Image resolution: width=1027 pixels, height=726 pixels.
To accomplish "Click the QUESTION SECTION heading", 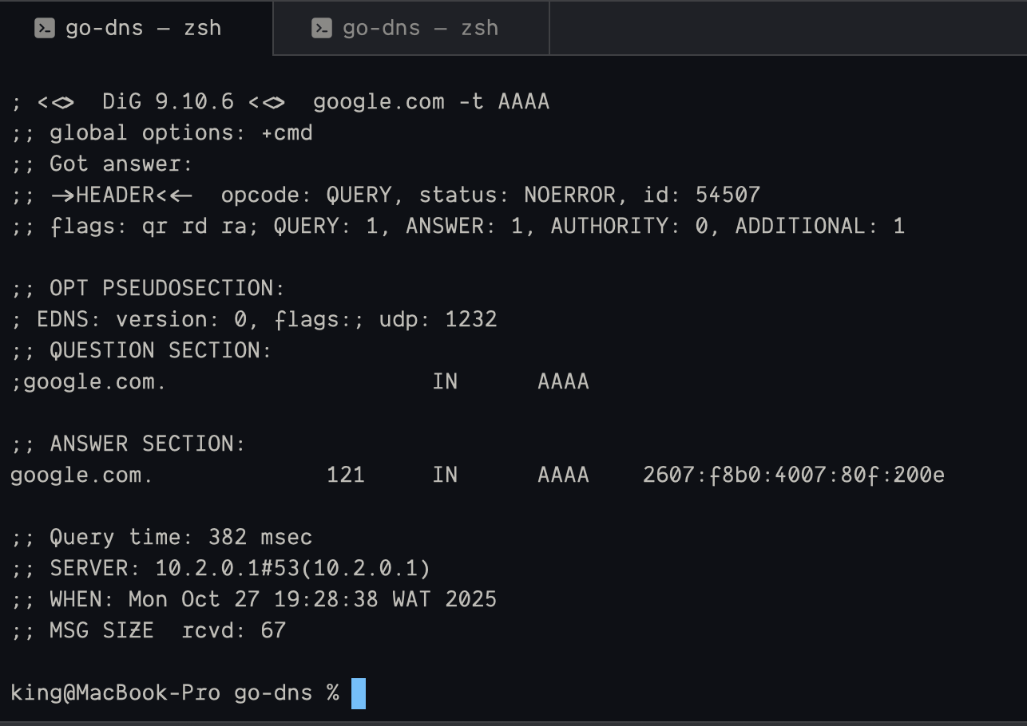I will coord(161,350).
